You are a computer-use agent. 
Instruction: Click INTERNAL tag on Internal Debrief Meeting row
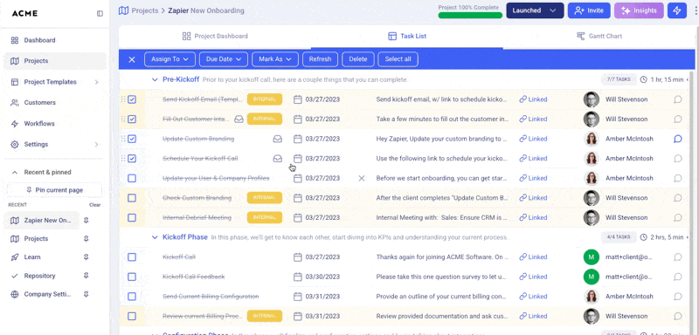[265, 217]
